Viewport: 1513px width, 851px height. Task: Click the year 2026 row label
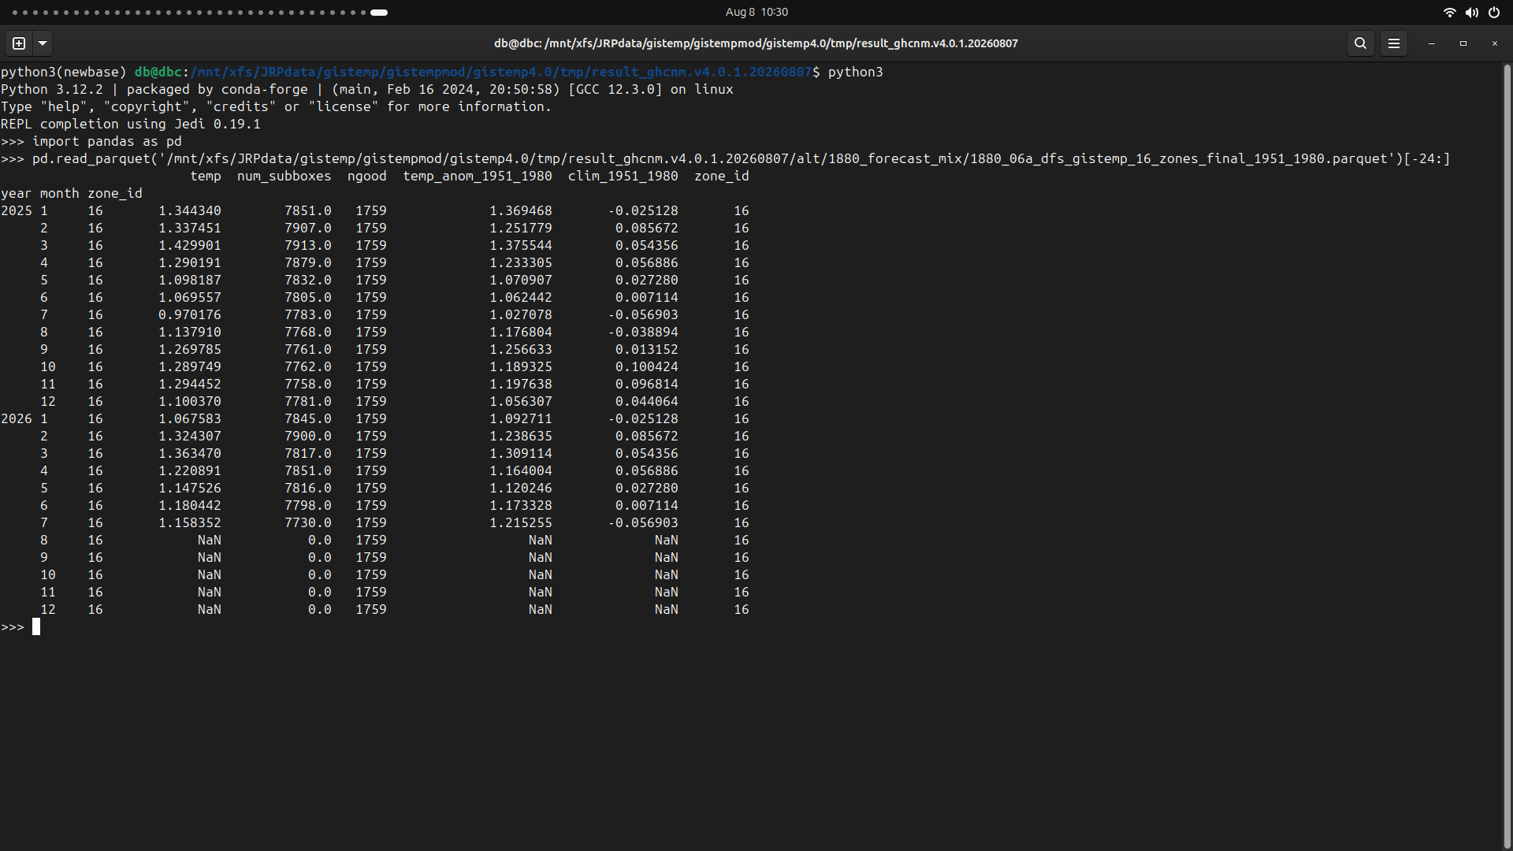click(x=17, y=418)
